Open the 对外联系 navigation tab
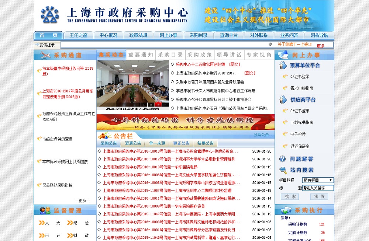Image resolution: width=369 pixels, height=241 pixels. [x=259, y=35]
